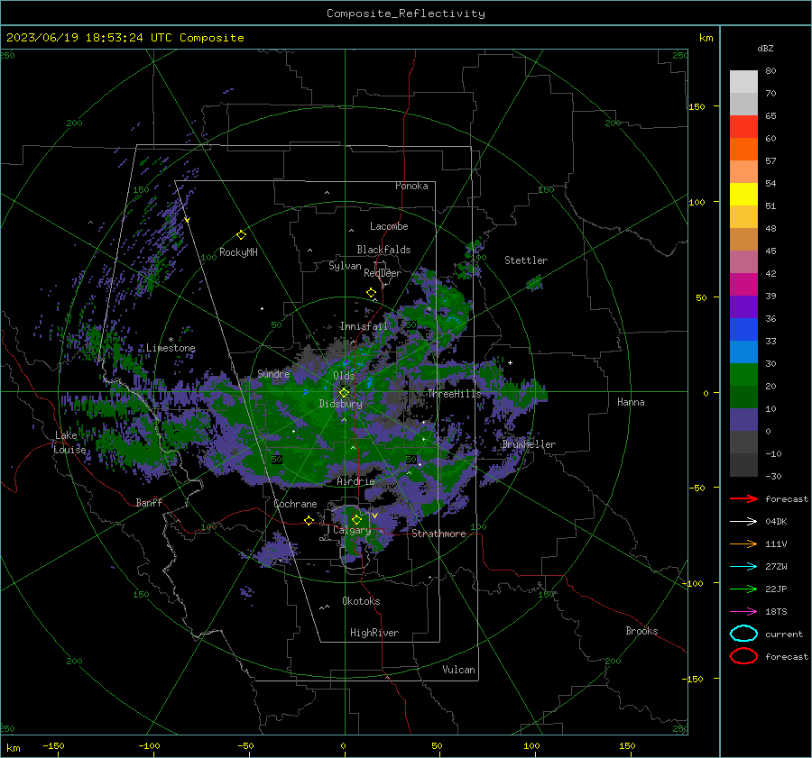Click the Banff label

pyautogui.click(x=149, y=502)
